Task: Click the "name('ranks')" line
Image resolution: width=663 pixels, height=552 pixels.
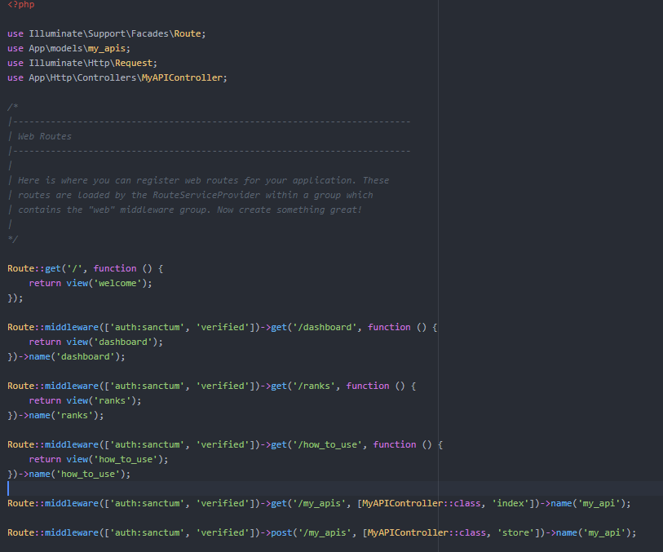Action: (55, 416)
